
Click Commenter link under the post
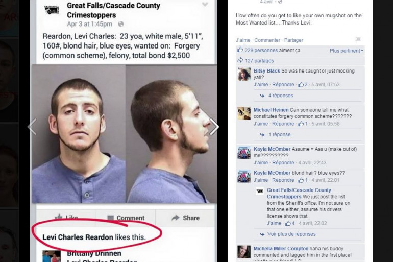coord(267,40)
